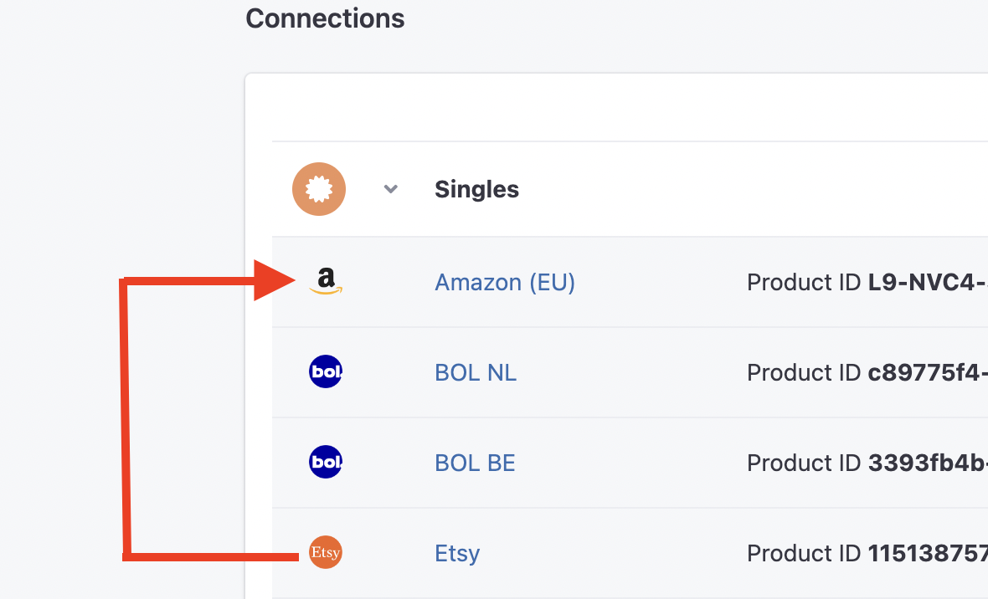Click the Product ID label in Etsy row
This screenshot has height=599, width=988.
coord(804,554)
